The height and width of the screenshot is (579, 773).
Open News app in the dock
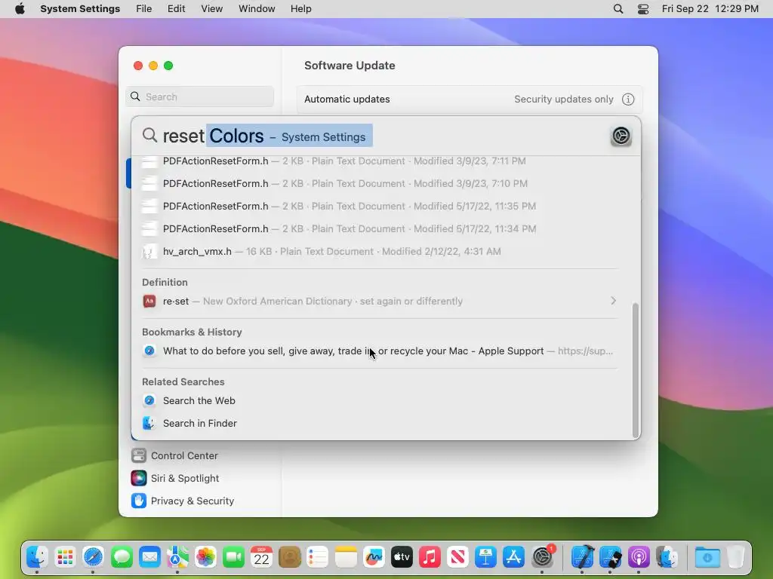[457, 557]
